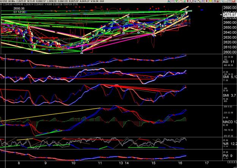
Task: Click date label 16 on time axis
Action: pos(180,163)
